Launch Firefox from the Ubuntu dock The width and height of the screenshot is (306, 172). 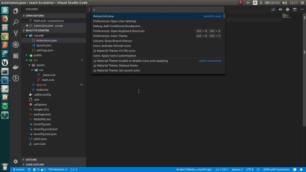(5, 19)
